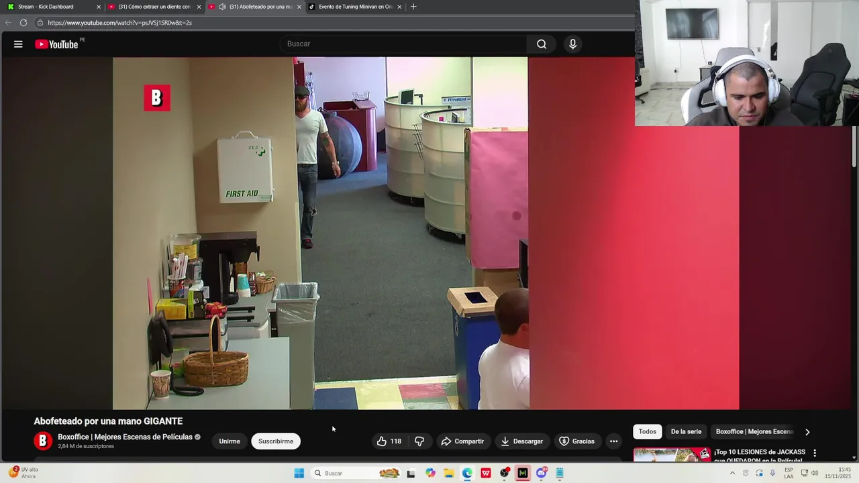Open the green M app on taskbar
The image size is (859, 483).
(x=523, y=474)
